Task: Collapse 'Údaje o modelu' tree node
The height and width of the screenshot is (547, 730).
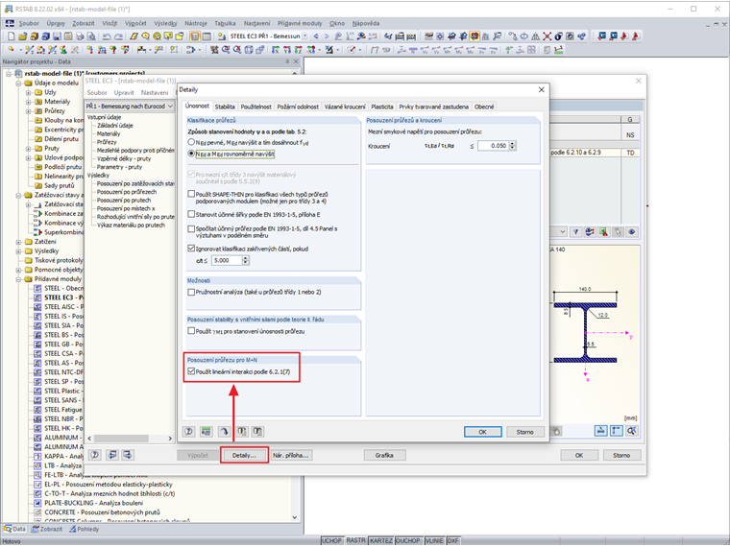Action: tap(18, 83)
